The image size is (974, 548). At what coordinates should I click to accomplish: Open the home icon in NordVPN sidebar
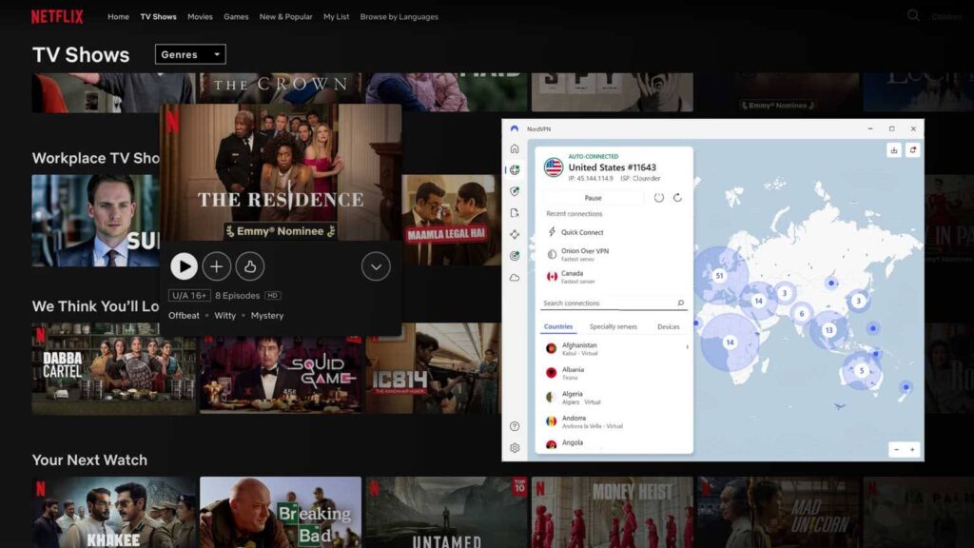(514, 149)
